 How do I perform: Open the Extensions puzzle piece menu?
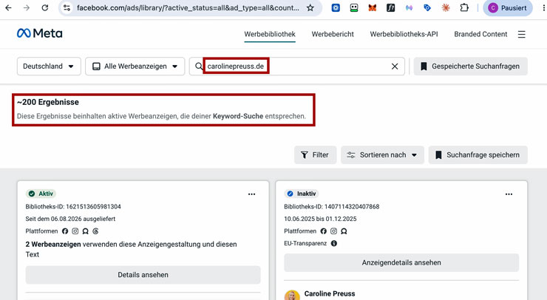pyautogui.click(x=464, y=7)
